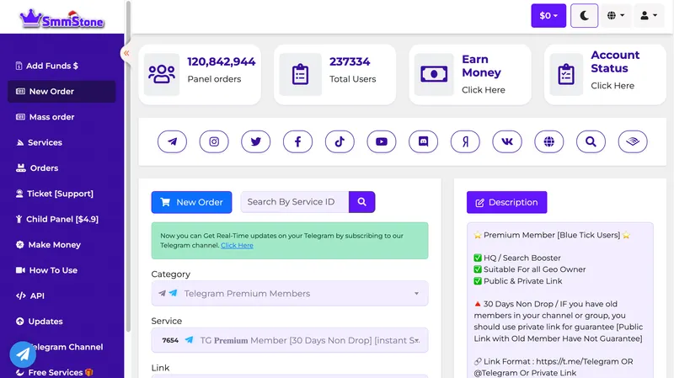Filter services by YouTube icon
This screenshot has height=378, width=674.
click(x=382, y=141)
